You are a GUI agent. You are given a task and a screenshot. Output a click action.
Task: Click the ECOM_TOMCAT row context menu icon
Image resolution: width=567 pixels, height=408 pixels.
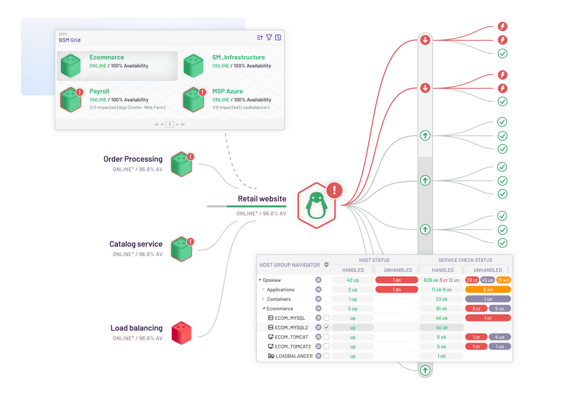point(318,337)
